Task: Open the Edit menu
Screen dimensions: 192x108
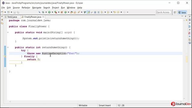Action: (9, 7)
